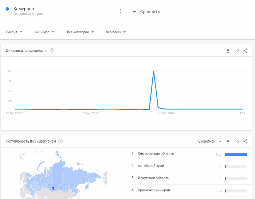This screenshot has width=255, height=199.
Task: Change Веб-поиск search type dropdown
Action: 116,32
